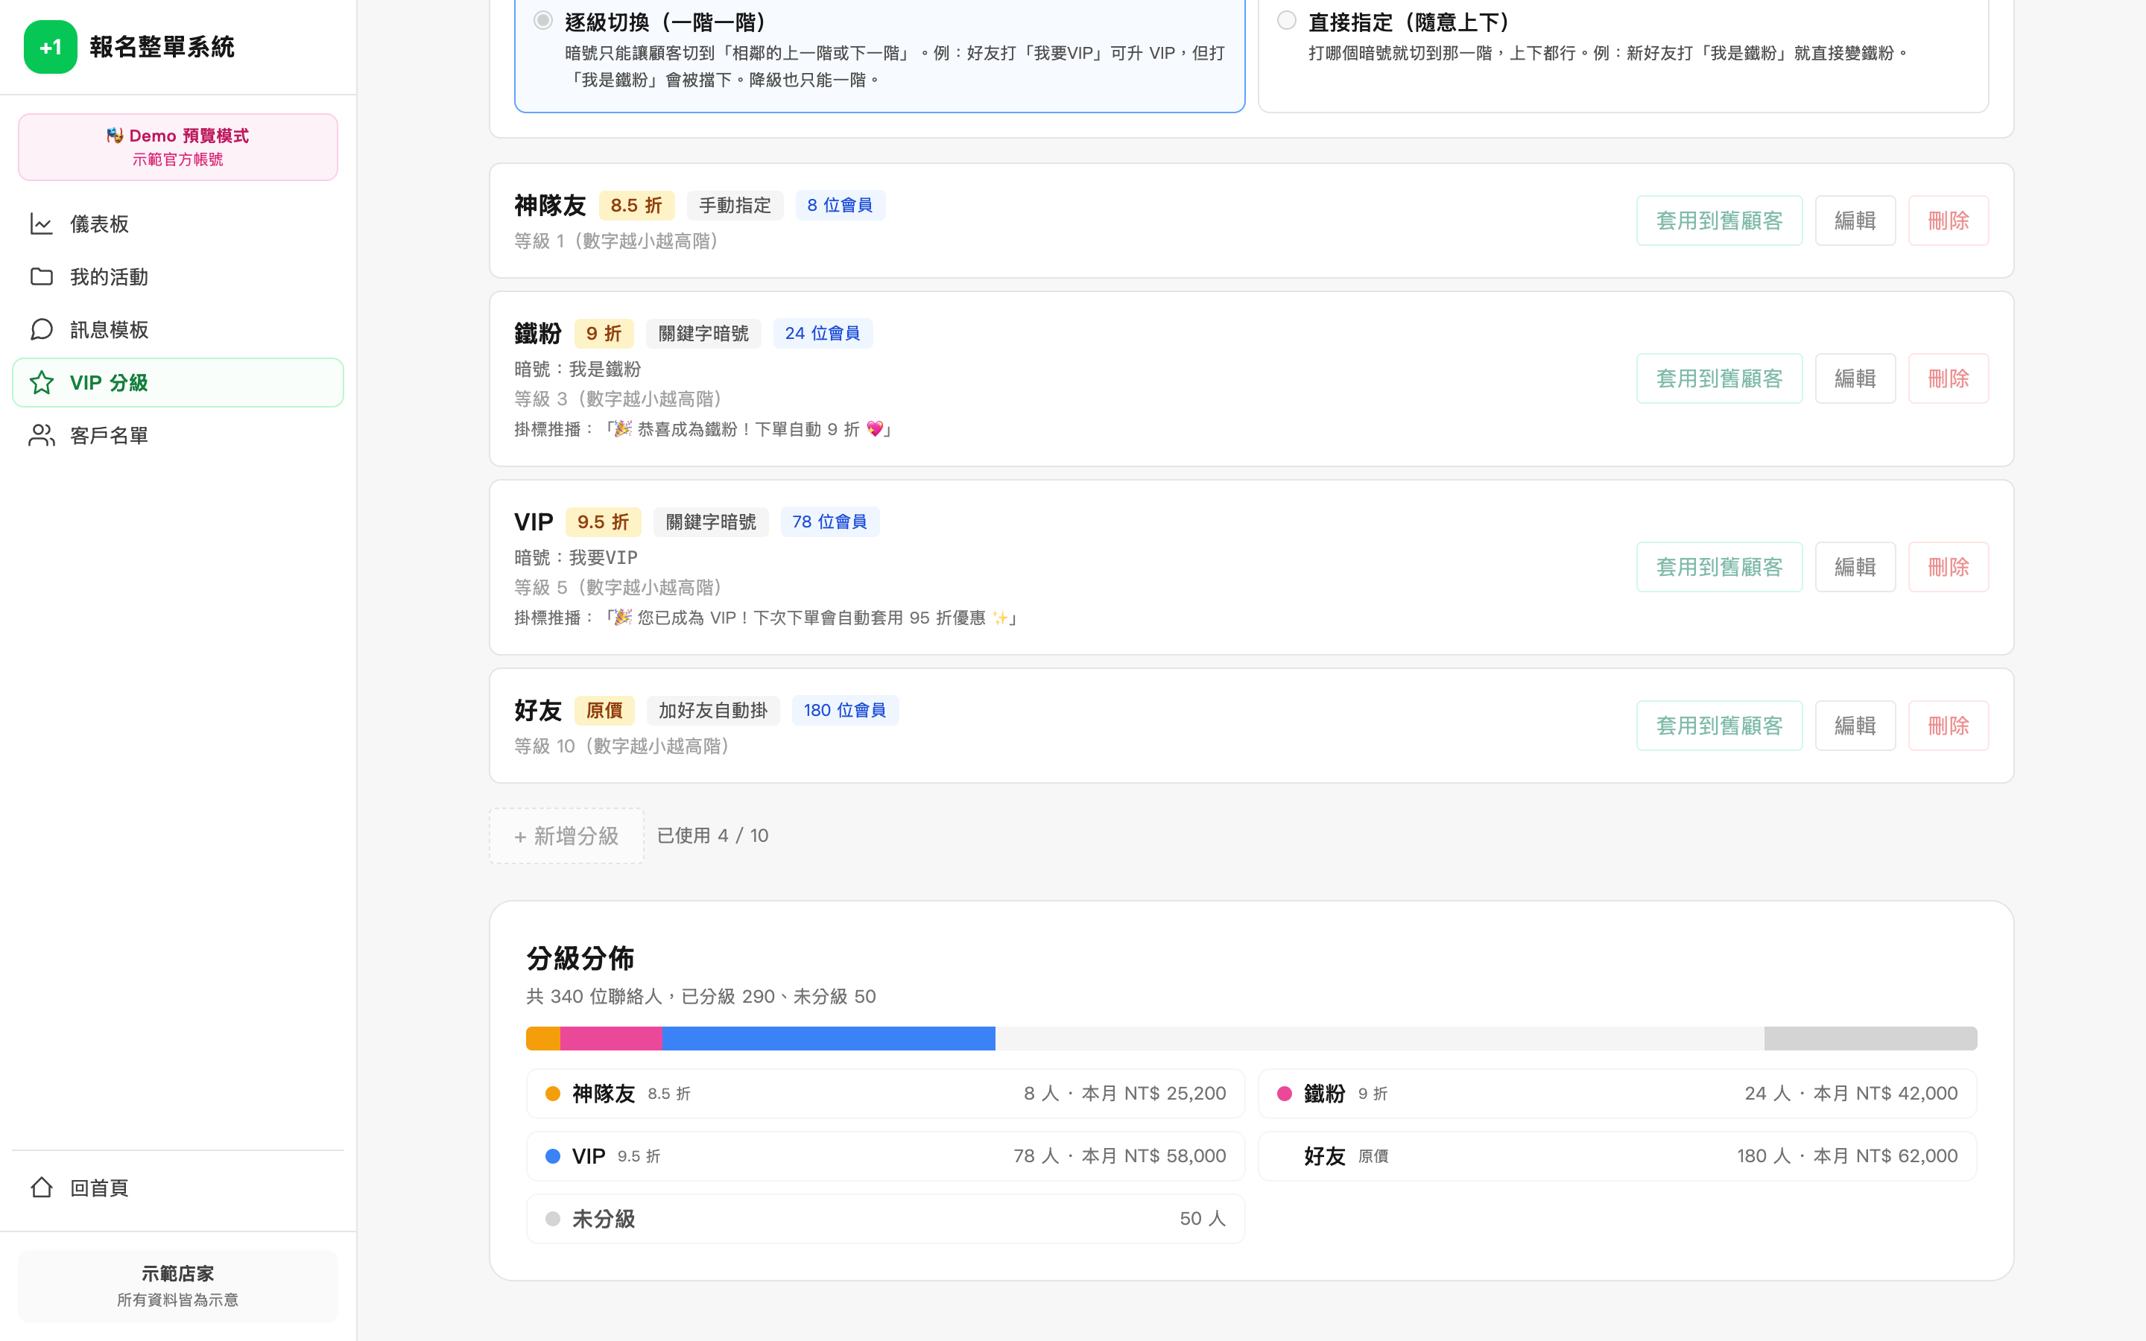
Task: Delete the 好友 tier
Action: click(x=1949, y=726)
